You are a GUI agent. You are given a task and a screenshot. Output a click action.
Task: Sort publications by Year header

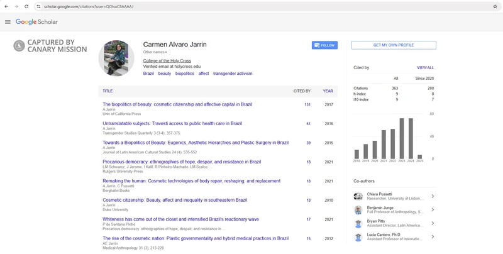[328, 91]
